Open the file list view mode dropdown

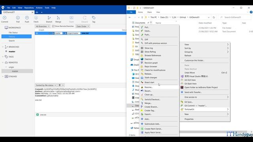coord(61,85)
